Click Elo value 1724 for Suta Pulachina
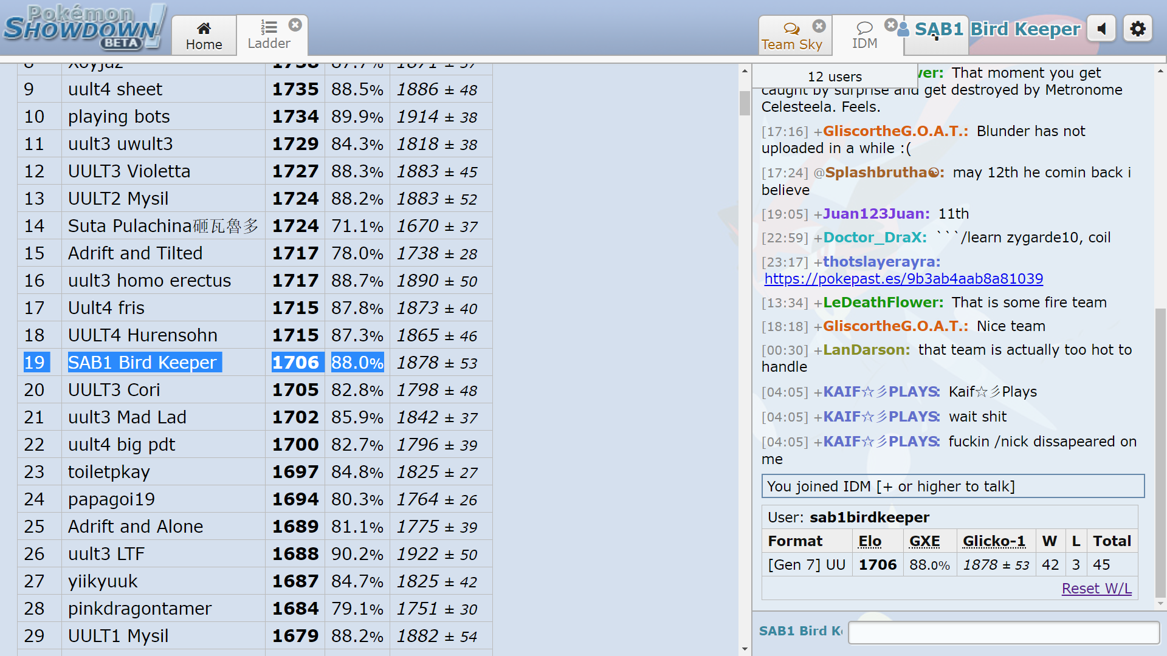 pyautogui.click(x=295, y=226)
